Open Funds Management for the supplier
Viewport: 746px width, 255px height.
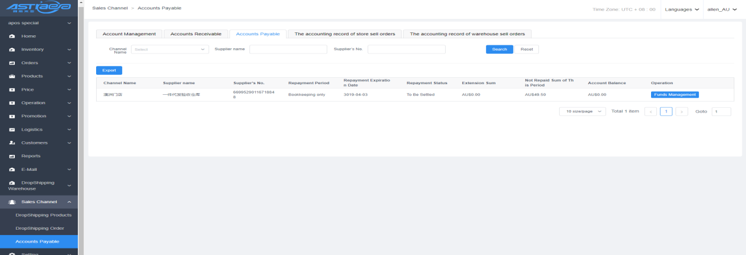click(x=675, y=94)
